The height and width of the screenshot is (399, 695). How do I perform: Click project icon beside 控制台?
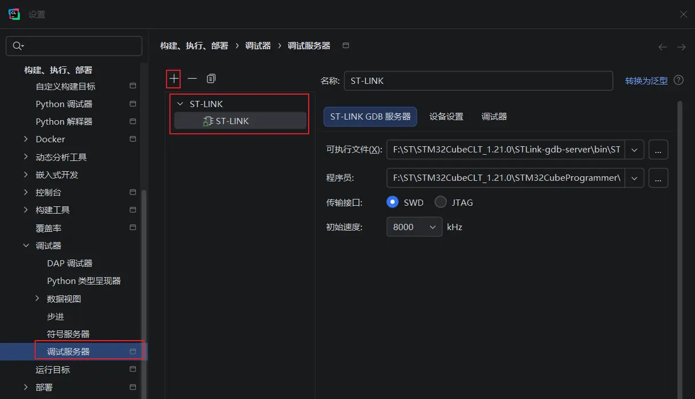[133, 192]
